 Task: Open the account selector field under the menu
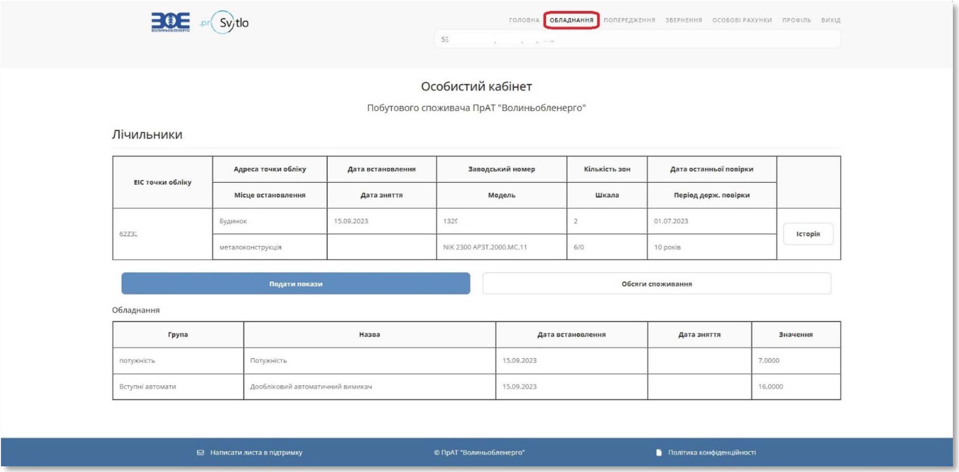pyautogui.click(x=637, y=39)
